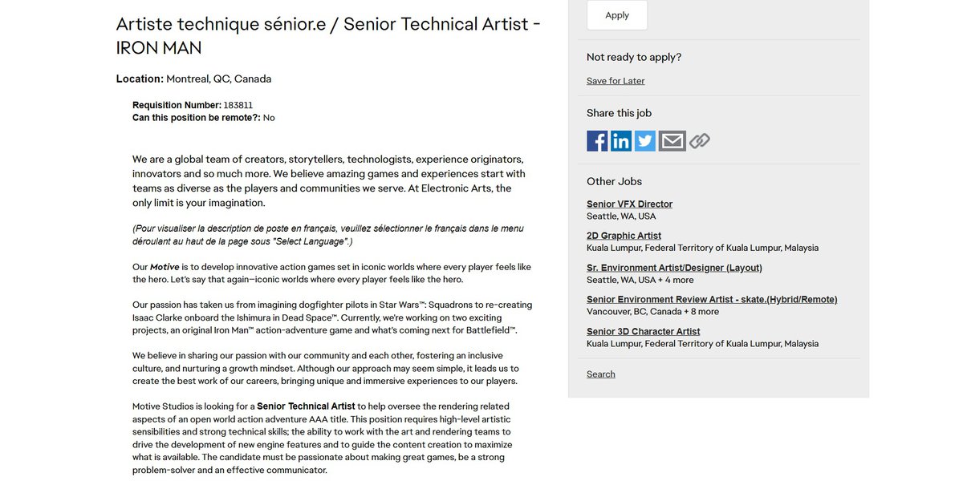This screenshot has width=963, height=485.
Task: Share the posting on Twitter
Action: (645, 141)
